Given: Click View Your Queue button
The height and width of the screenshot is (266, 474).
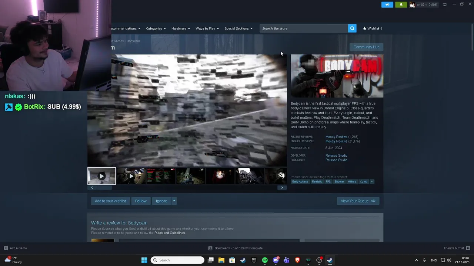Looking at the screenshot, I should [358, 201].
